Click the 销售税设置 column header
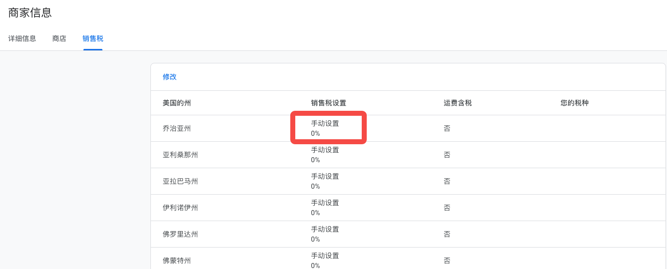667x269 pixels. point(328,103)
